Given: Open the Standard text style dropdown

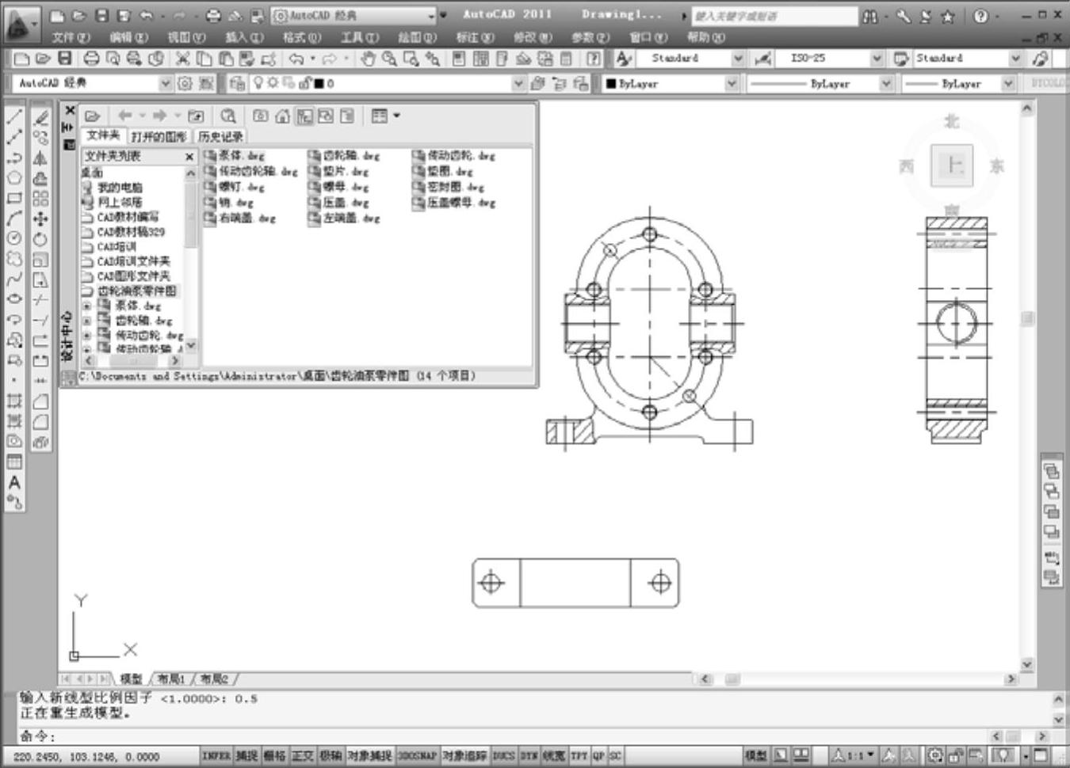Looking at the screenshot, I should click(738, 59).
